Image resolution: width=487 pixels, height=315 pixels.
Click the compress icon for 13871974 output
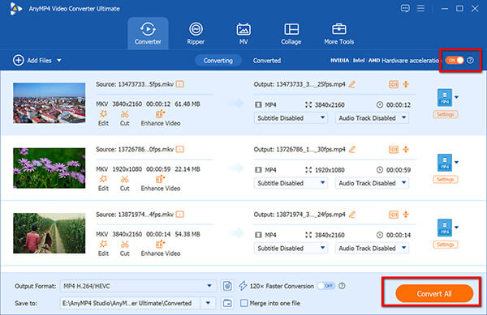pos(406,215)
